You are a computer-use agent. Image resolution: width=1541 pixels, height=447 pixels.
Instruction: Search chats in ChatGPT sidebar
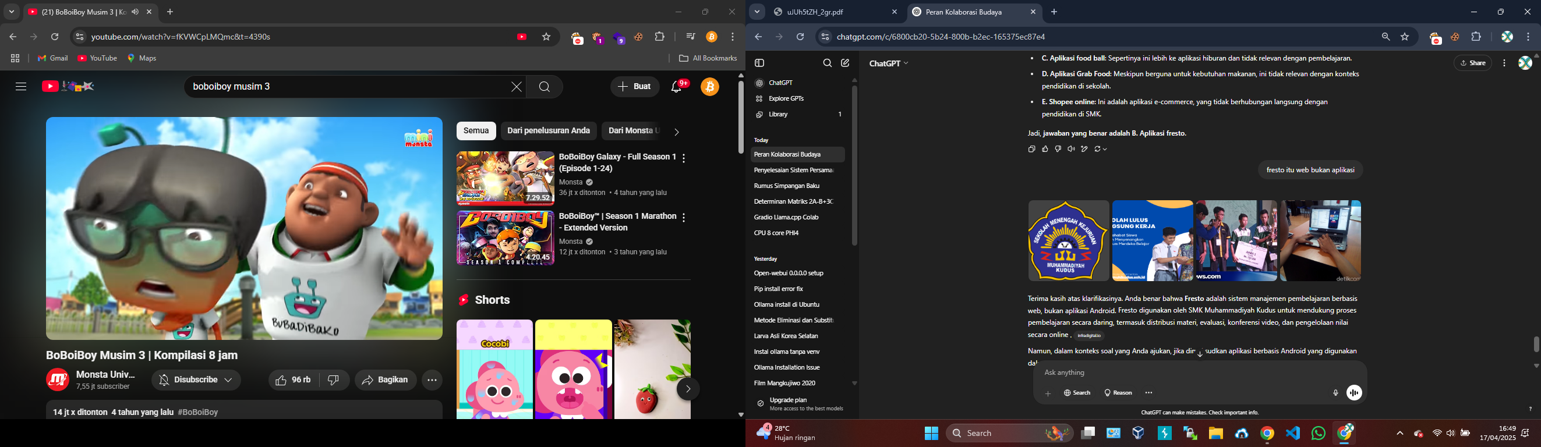(x=828, y=63)
